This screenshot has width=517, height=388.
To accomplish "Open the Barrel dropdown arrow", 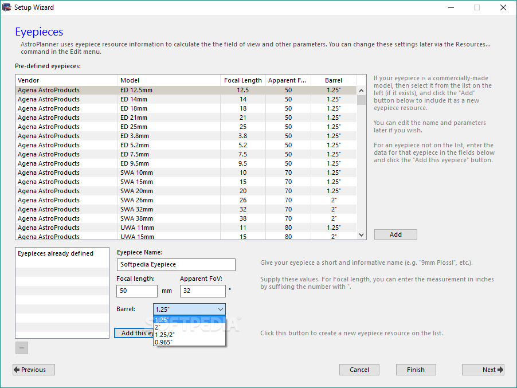I will (220, 309).
